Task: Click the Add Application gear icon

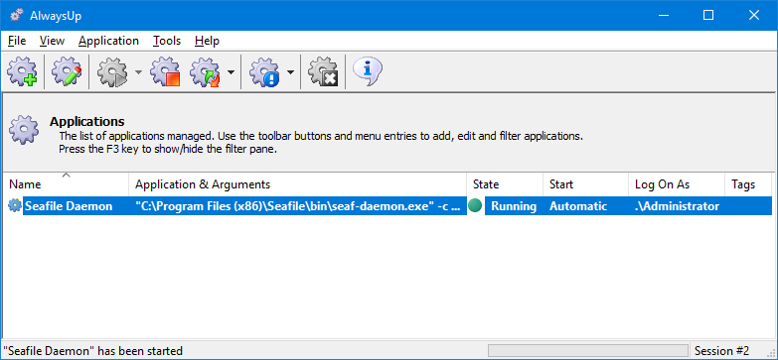Action: tap(22, 72)
